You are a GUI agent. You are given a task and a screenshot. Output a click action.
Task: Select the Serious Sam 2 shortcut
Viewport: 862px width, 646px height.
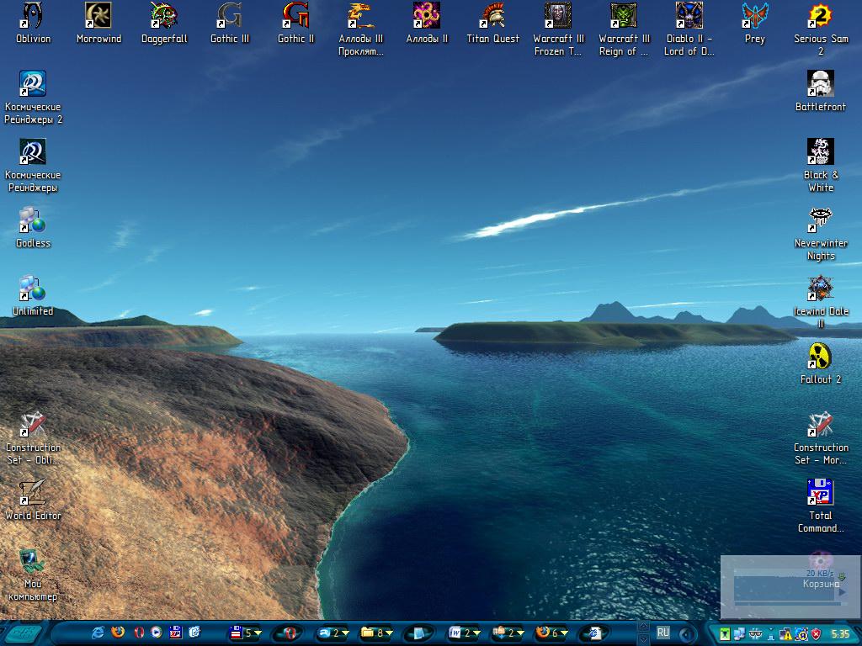820,29
